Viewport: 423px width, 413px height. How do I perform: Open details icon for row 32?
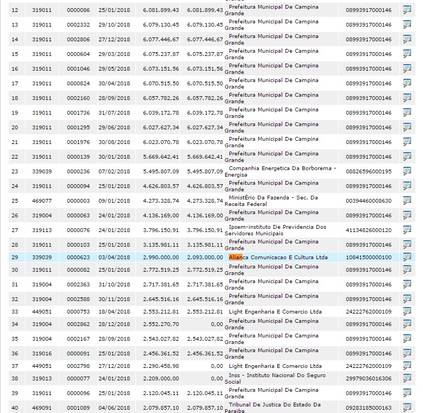click(x=407, y=299)
